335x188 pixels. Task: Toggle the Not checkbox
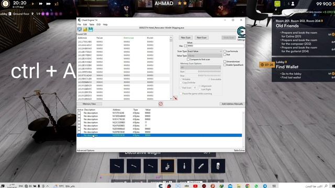(225, 54)
